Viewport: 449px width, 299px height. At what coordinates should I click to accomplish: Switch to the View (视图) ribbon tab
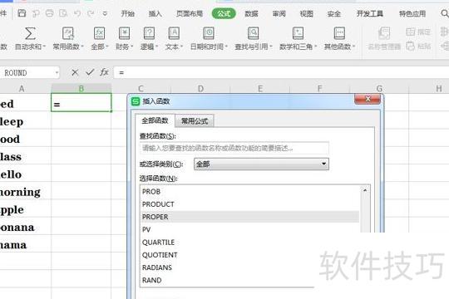click(306, 13)
